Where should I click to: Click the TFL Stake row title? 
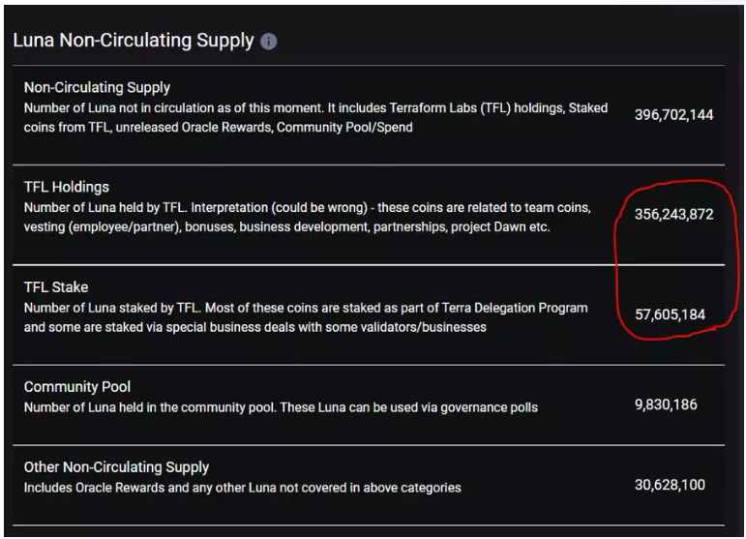pyautogui.click(x=56, y=287)
